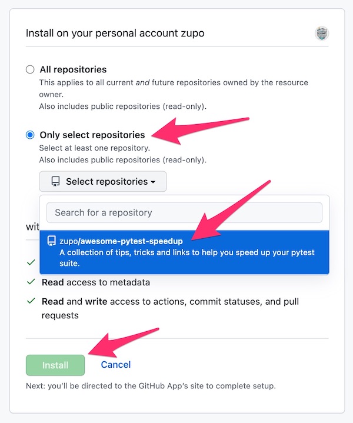Viewport: 353px width, 423px height.
Task: Select the All repositories radio button
Action: (30, 69)
